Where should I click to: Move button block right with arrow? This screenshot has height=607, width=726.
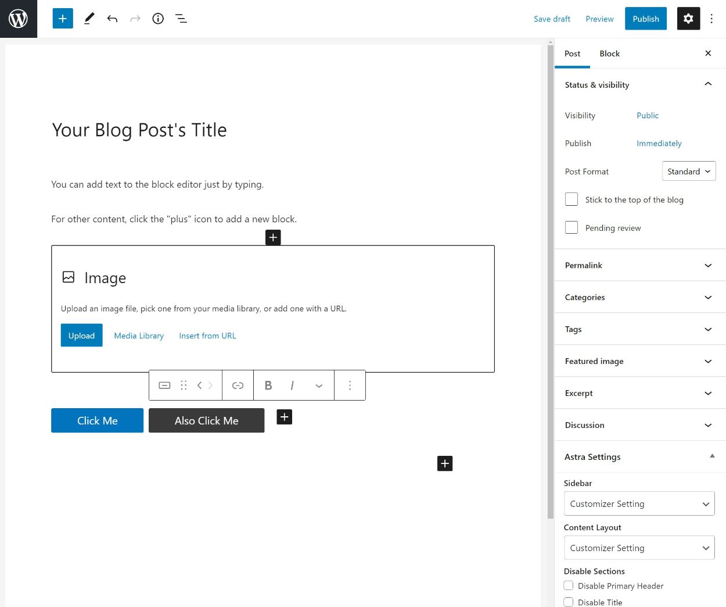pos(210,385)
